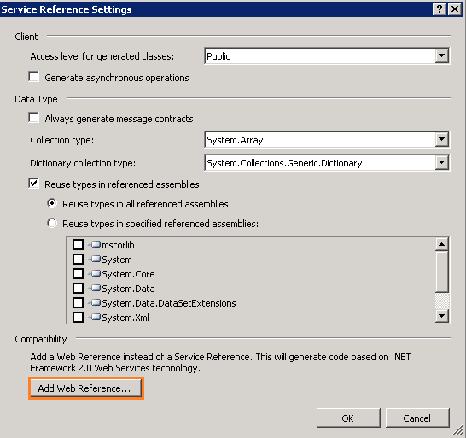The width and height of the screenshot is (466, 438).
Task: Click the System.Data assembly icon
Action: coord(96,288)
